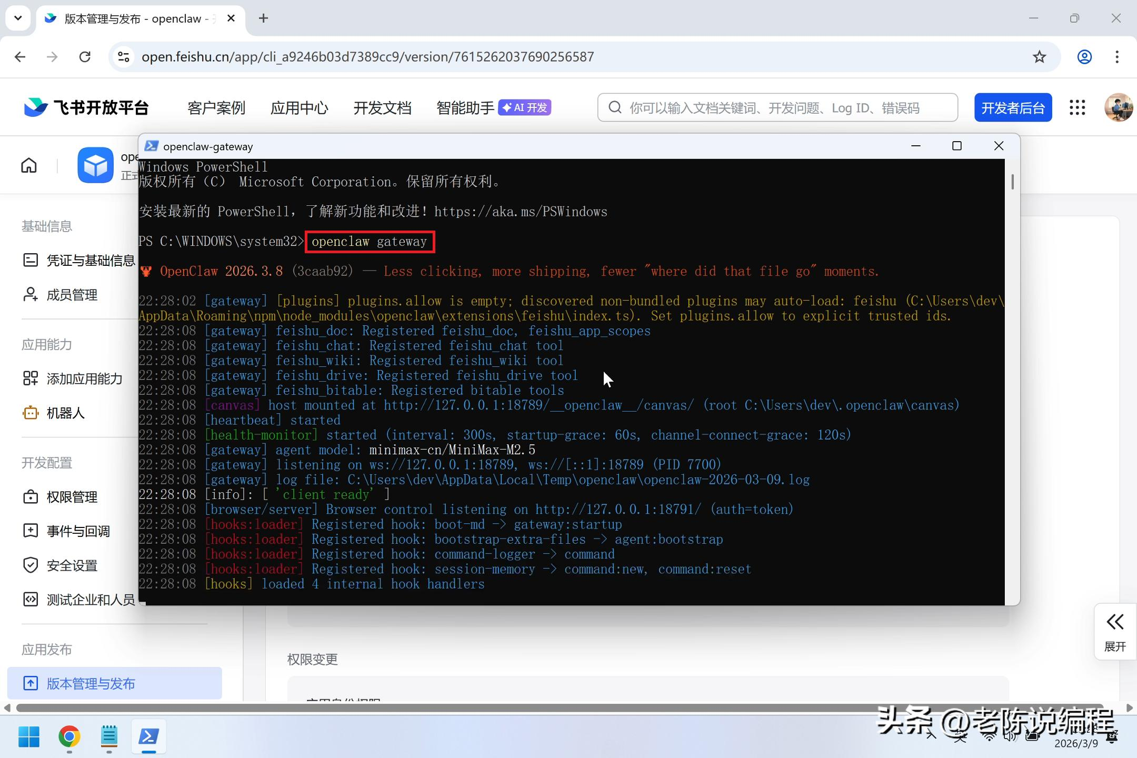Viewport: 1137px width, 758px height.
Task: Reload the current browser page
Action: tap(85, 57)
